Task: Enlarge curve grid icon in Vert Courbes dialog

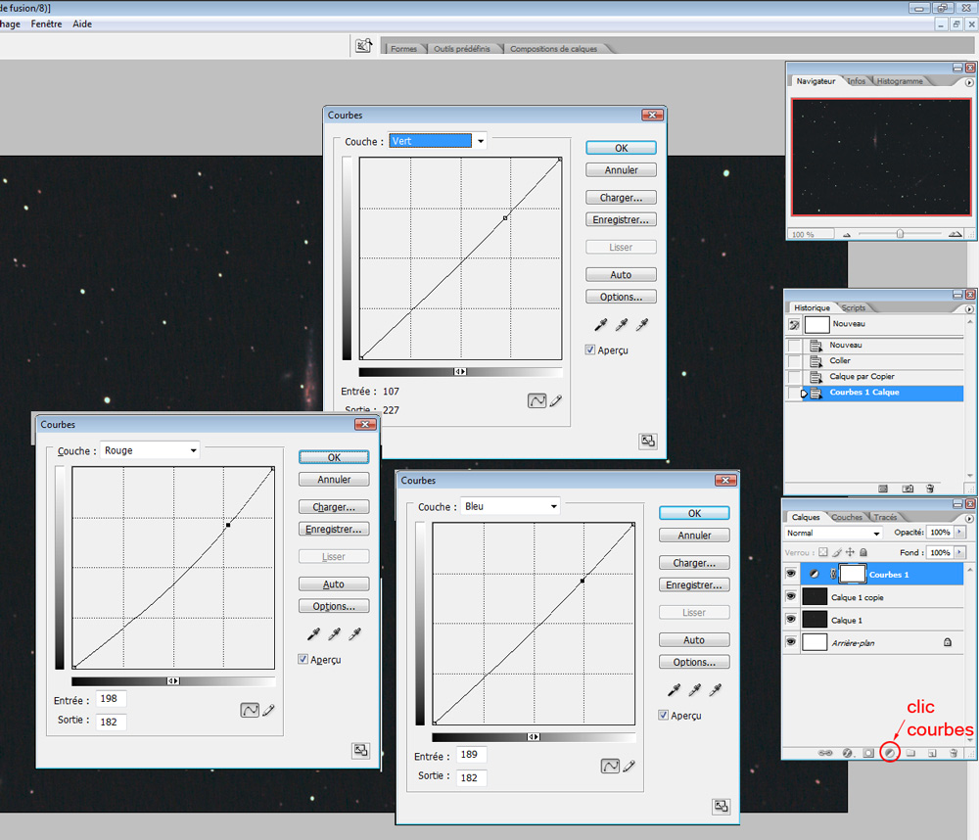Action: pyautogui.click(x=648, y=441)
